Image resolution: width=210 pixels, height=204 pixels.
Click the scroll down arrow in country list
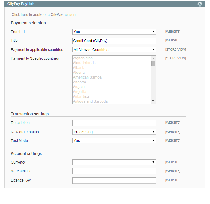click(x=154, y=101)
